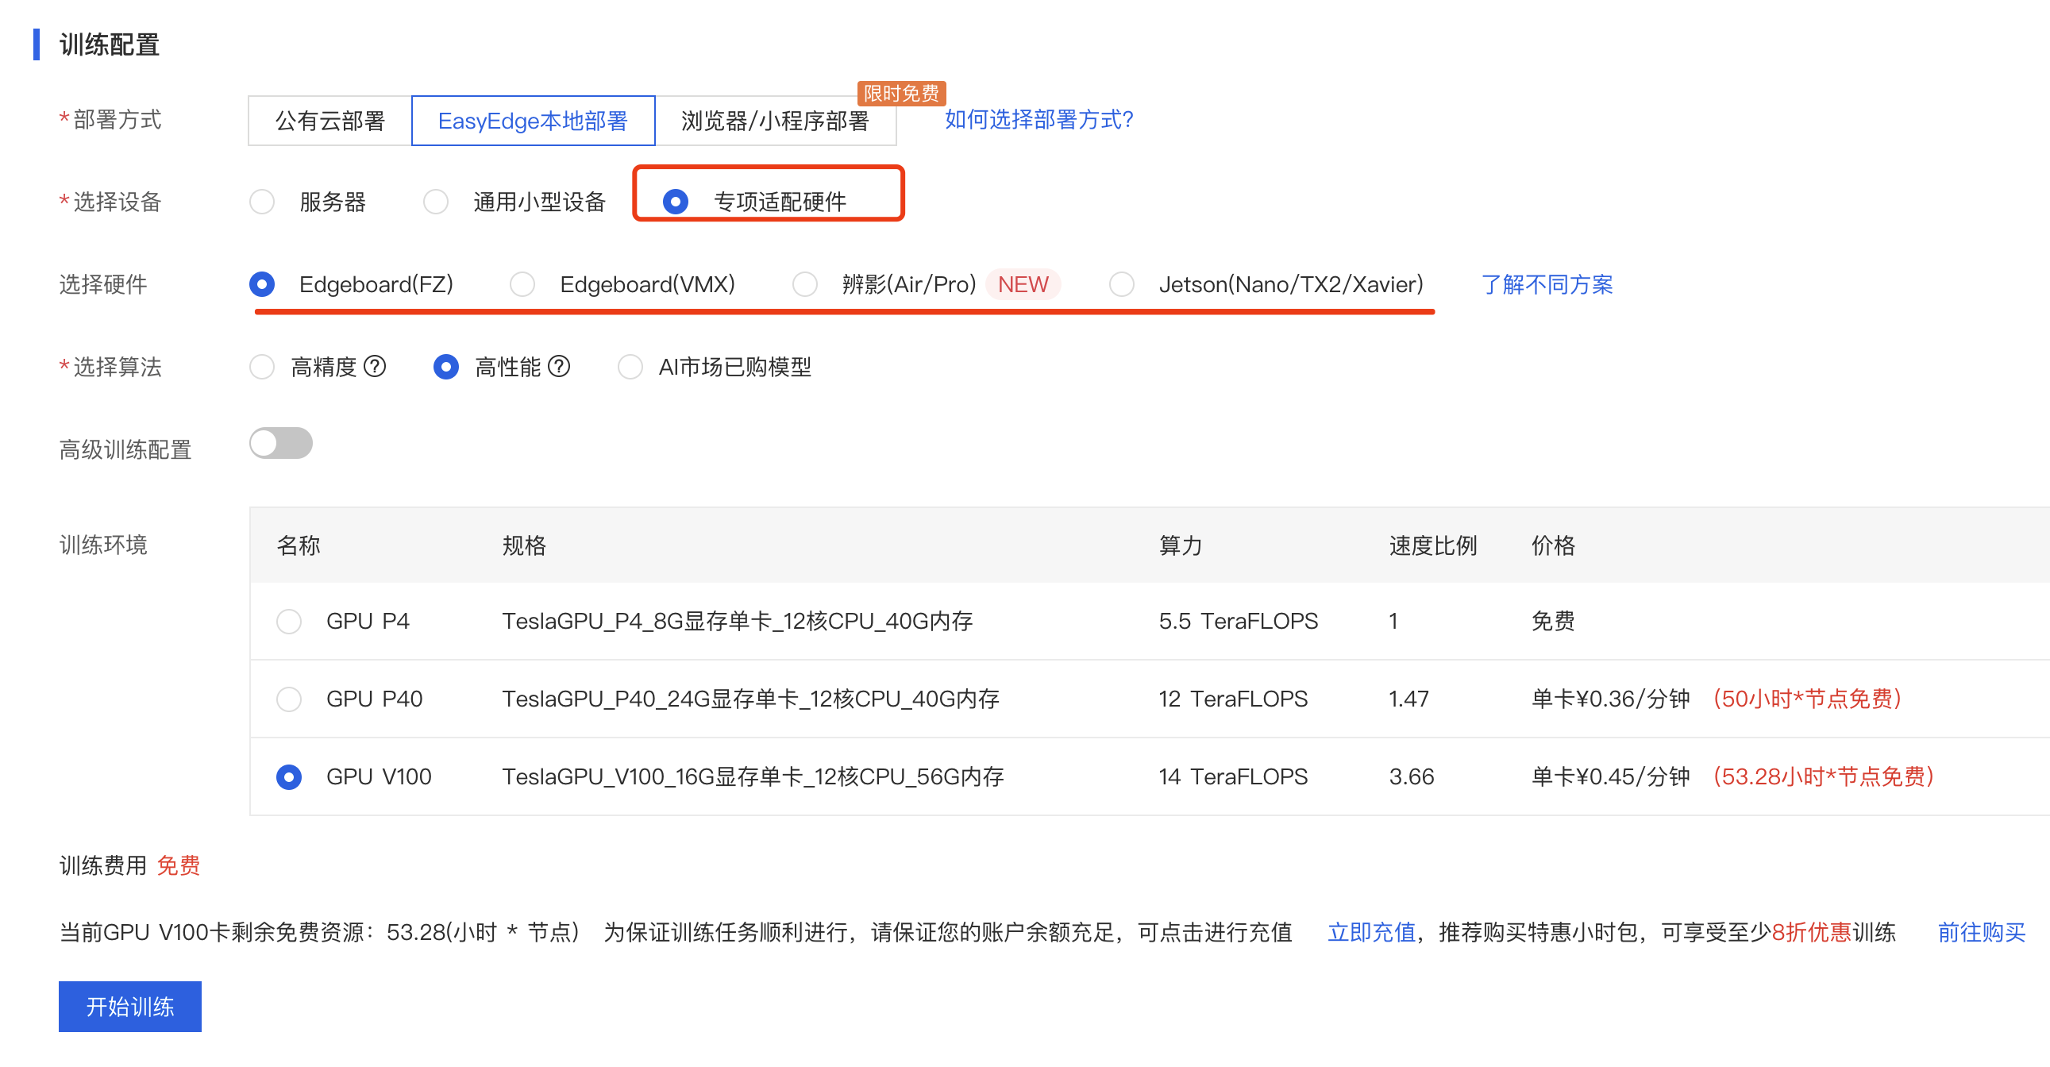
Task: Choose Edgeboard(VMX) hardware option
Action: click(x=523, y=284)
